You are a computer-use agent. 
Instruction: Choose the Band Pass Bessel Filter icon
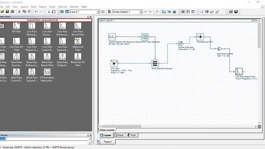click(47, 56)
